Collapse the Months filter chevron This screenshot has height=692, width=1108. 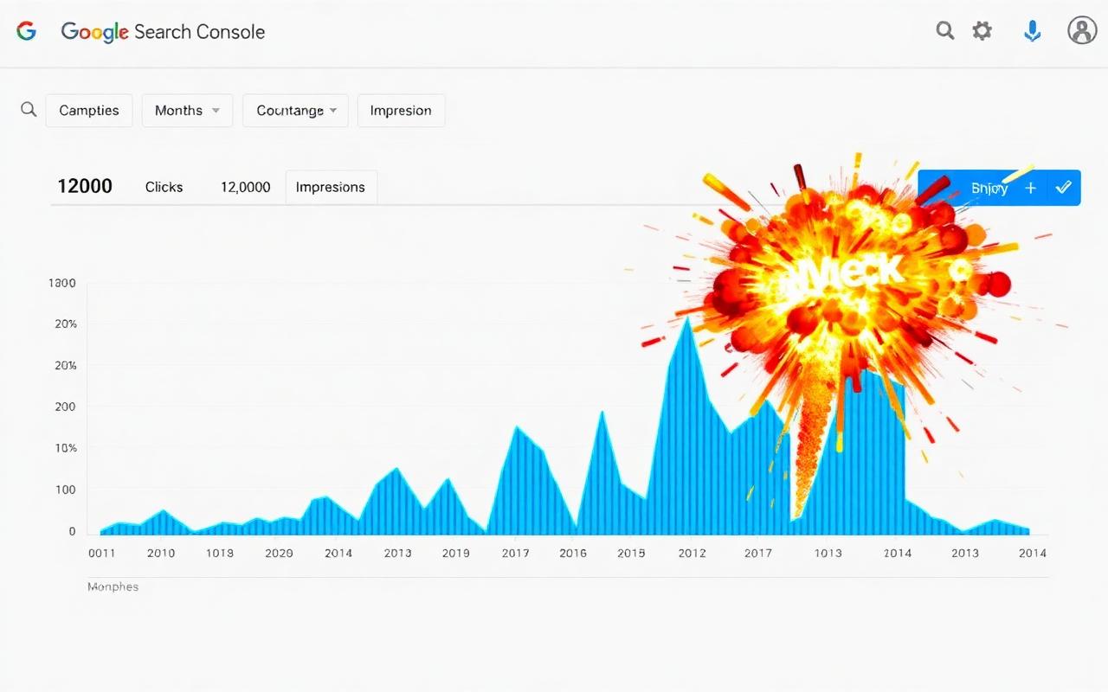click(215, 111)
